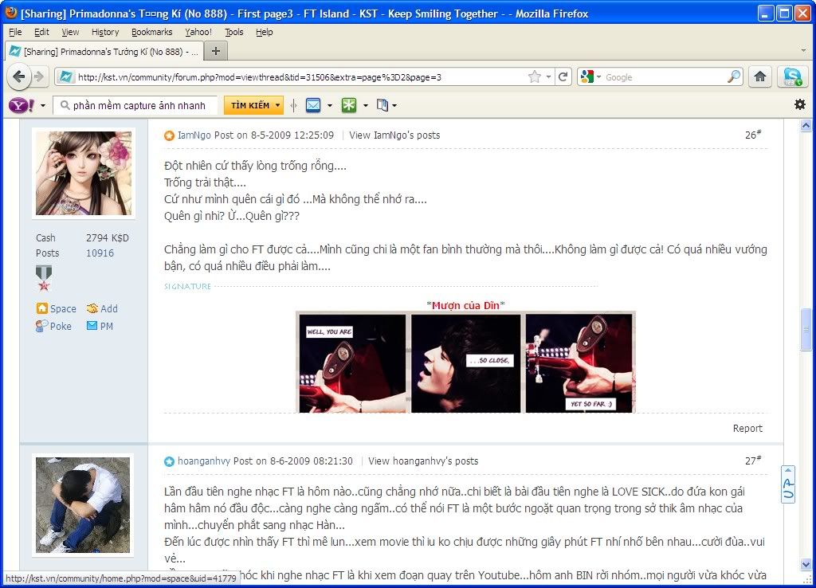816x588 pixels.
Task: Open the Yahoo! logo dropdown menu
Action: point(43,106)
